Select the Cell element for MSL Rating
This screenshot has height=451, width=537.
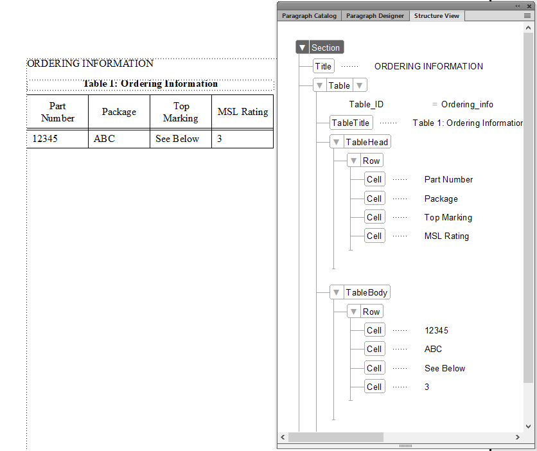374,236
